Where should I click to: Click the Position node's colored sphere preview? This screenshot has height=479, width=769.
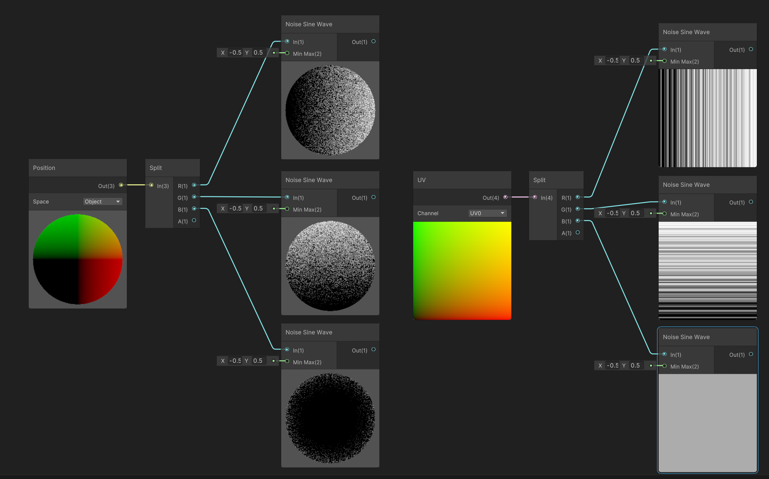tap(78, 259)
